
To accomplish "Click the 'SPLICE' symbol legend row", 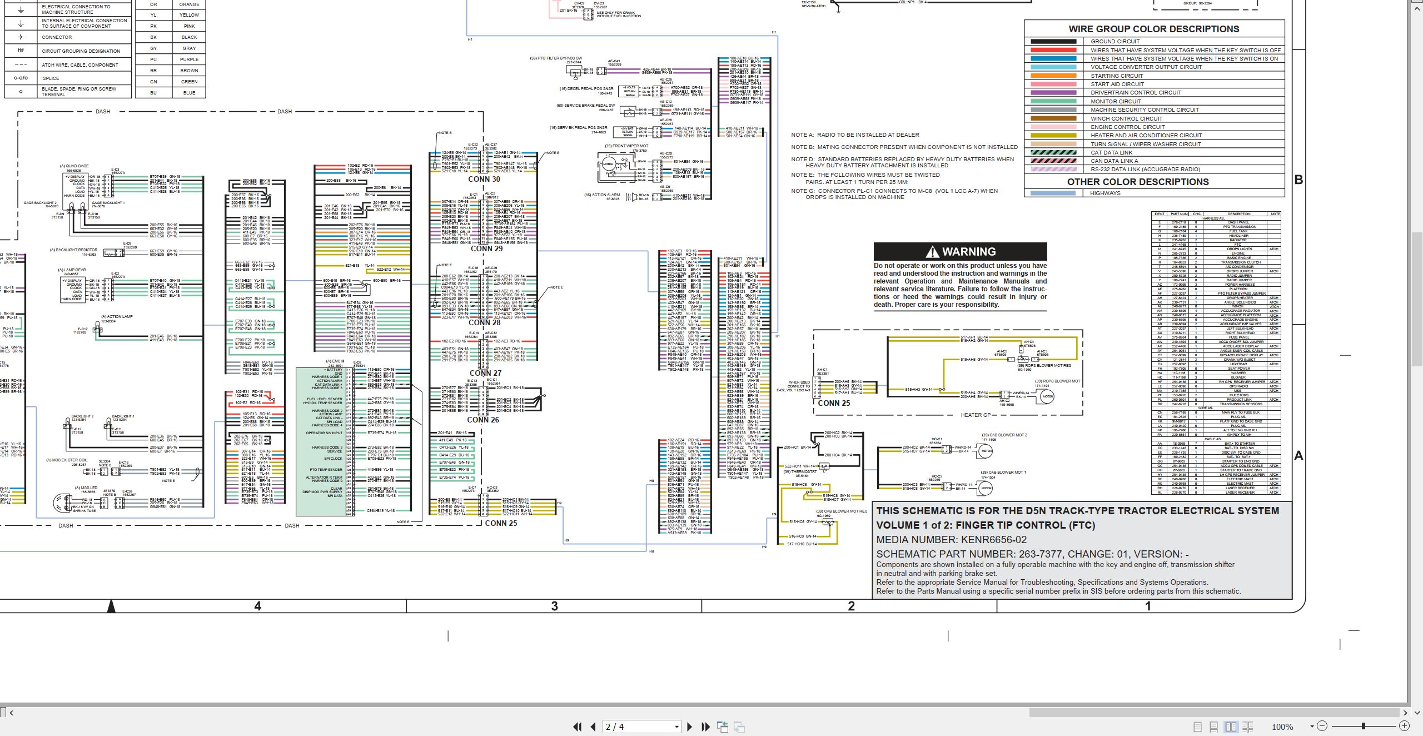I will [68, 78].
